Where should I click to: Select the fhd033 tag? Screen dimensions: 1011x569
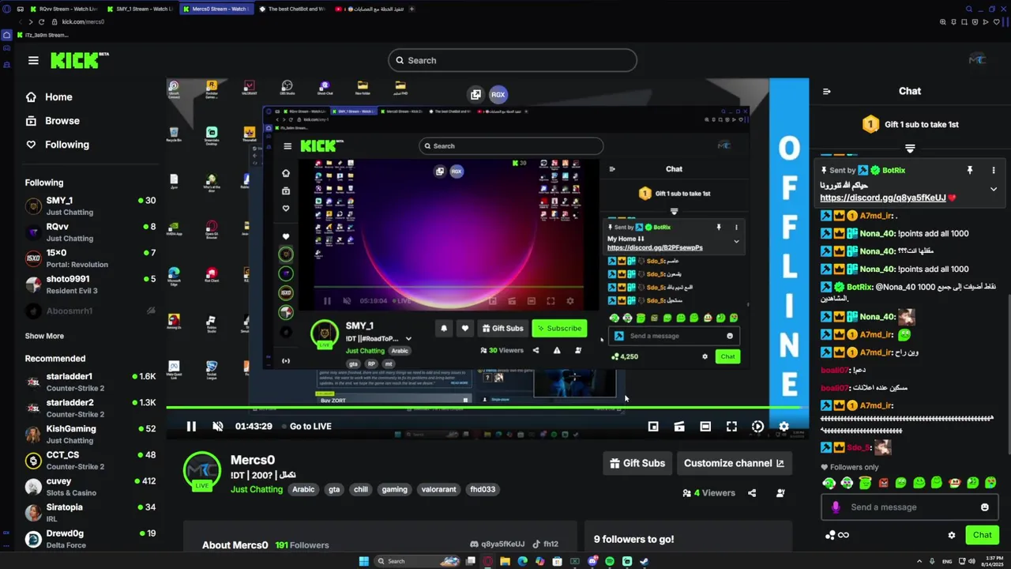pos(483,489)
